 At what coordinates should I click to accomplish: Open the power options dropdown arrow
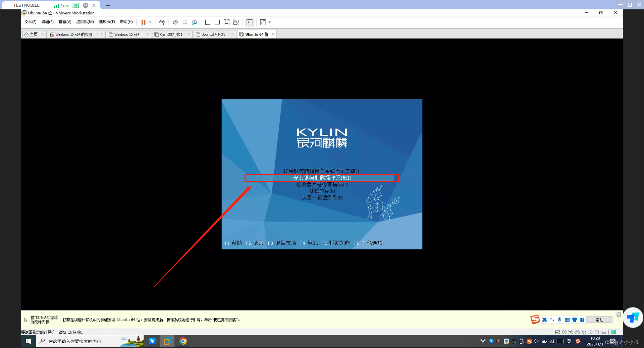[150, 22]
